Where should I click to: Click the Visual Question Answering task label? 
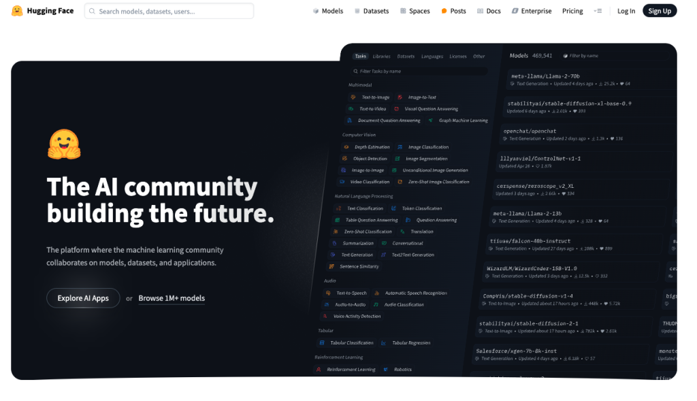(431, 108)
